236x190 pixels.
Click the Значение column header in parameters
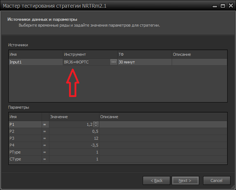(x=74, y=117)
